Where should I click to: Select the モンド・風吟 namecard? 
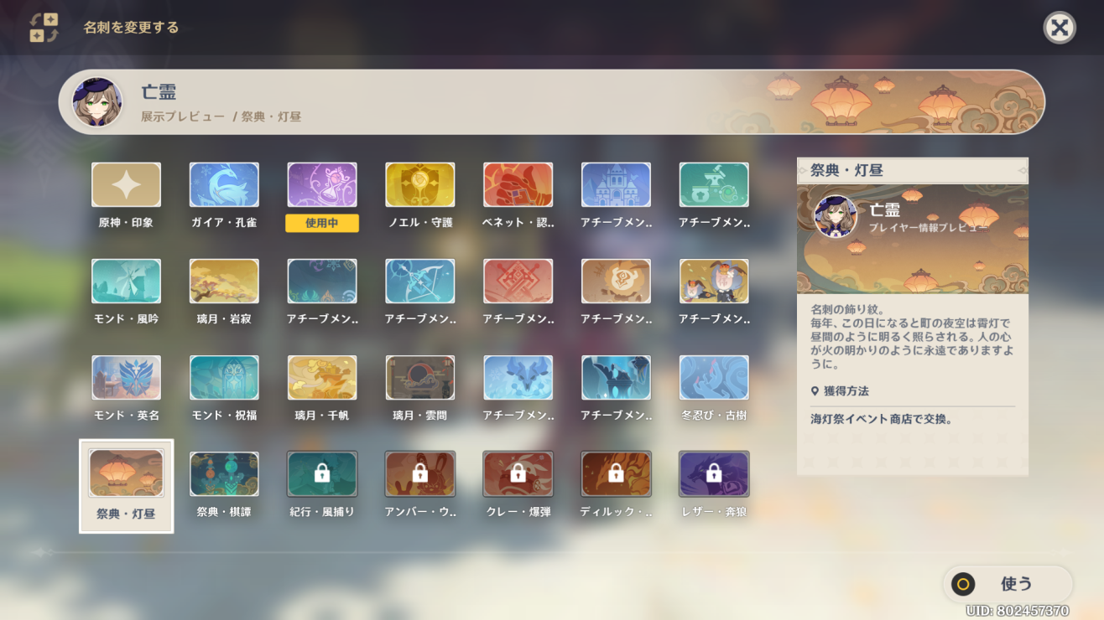click(126, 282)
